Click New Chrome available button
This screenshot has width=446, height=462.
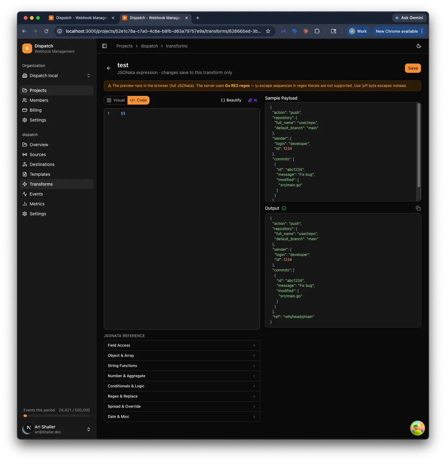coord(399,31)
